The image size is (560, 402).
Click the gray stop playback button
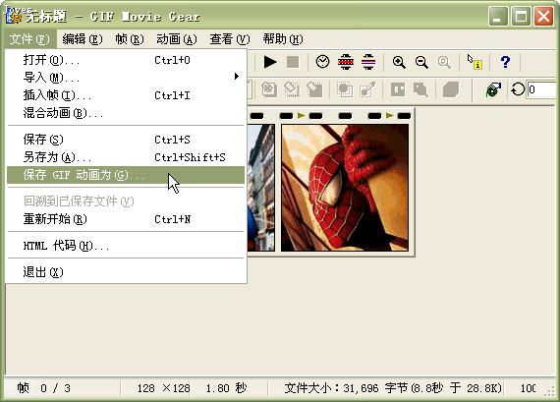293,62
